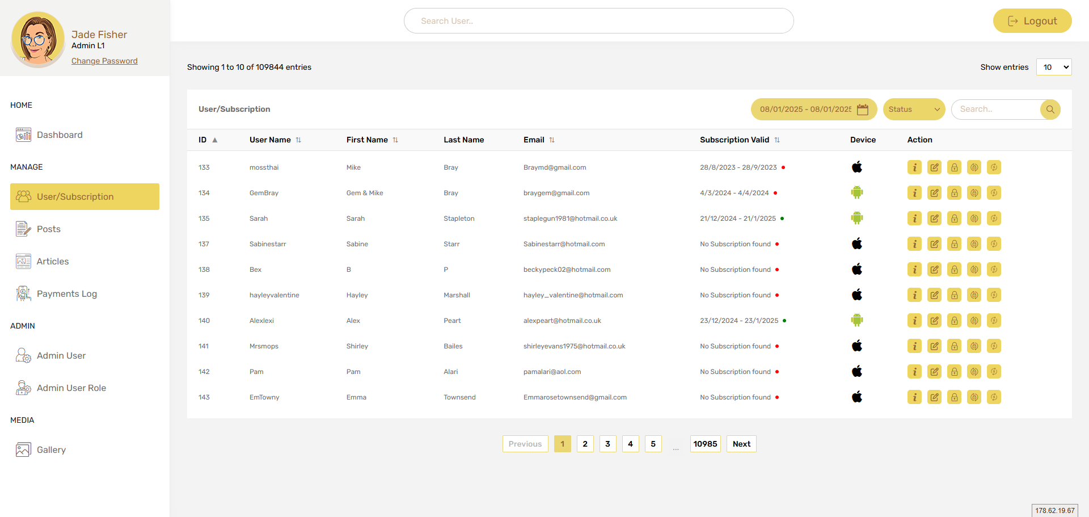Open info for user Sarah Stapleton
This screenshot has height=517, width=1089.
click(x=914, y=218)
